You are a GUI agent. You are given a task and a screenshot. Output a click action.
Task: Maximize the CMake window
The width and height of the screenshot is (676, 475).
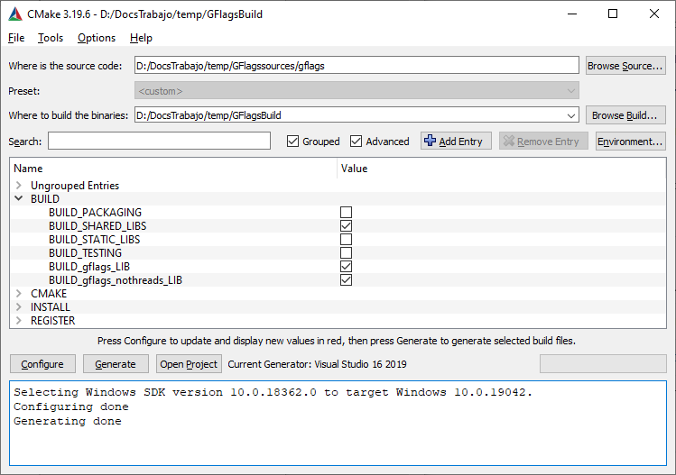coord(613,14)
